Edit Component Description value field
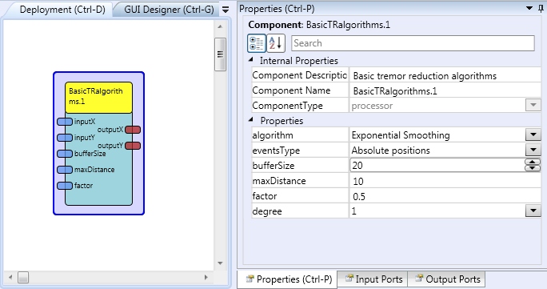This screenshot has height=289, width=547. tap(445, 75)
